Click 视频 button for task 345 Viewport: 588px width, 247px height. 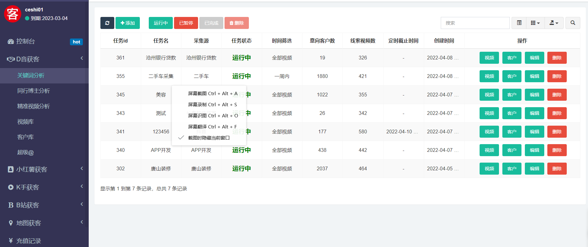(489, 95)
